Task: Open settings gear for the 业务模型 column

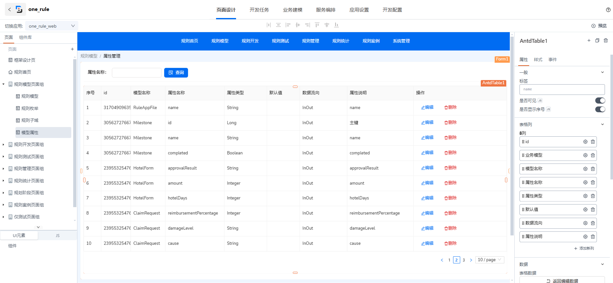Action: (x=585, y=155)
